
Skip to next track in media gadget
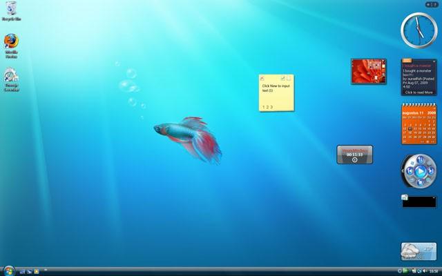coord(431,171)
